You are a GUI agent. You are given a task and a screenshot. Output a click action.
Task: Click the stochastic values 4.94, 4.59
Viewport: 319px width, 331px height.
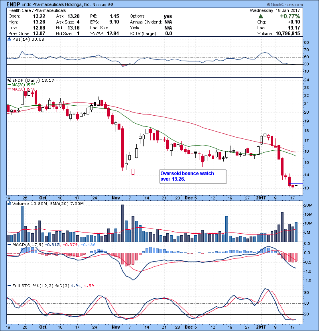coord(83,286)
